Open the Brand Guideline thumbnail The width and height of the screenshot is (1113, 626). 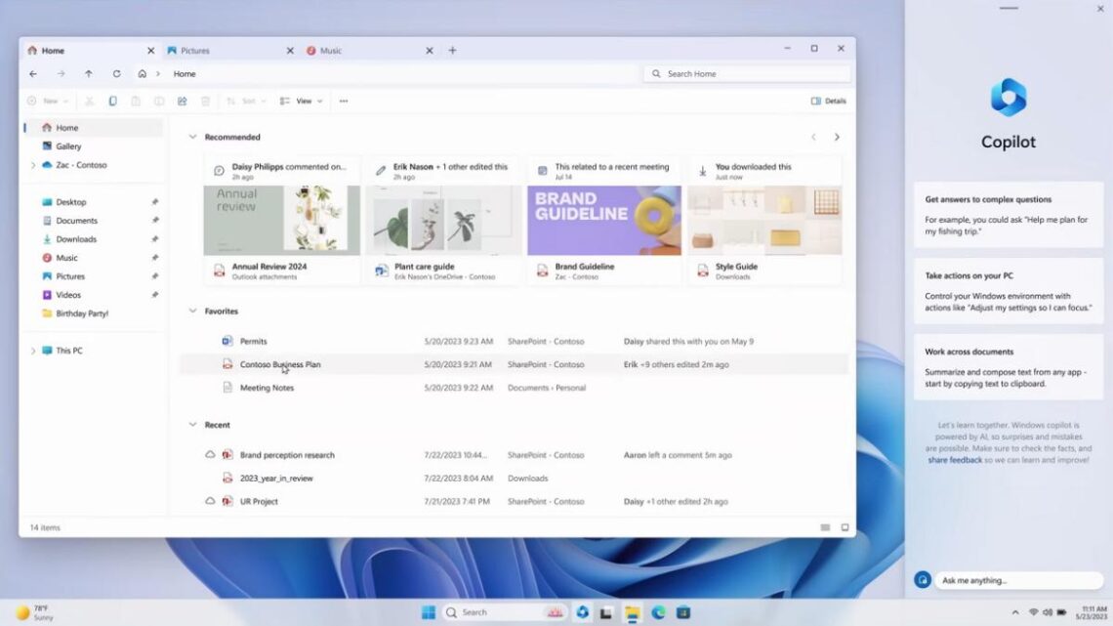click(x=604, y=220)
